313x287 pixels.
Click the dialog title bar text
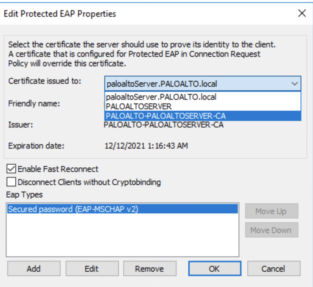[x=60, y=14]
